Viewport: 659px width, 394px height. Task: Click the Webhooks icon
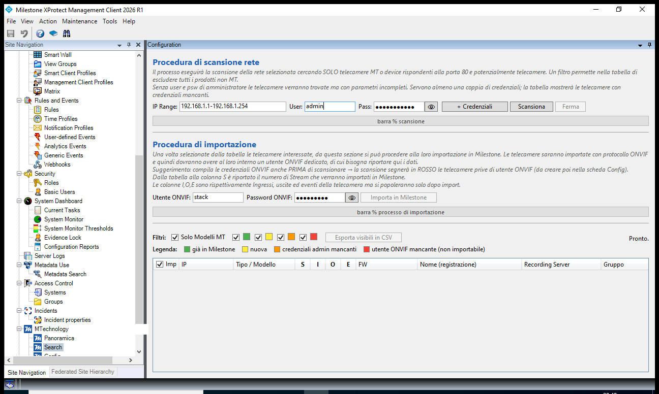[38, 165]
